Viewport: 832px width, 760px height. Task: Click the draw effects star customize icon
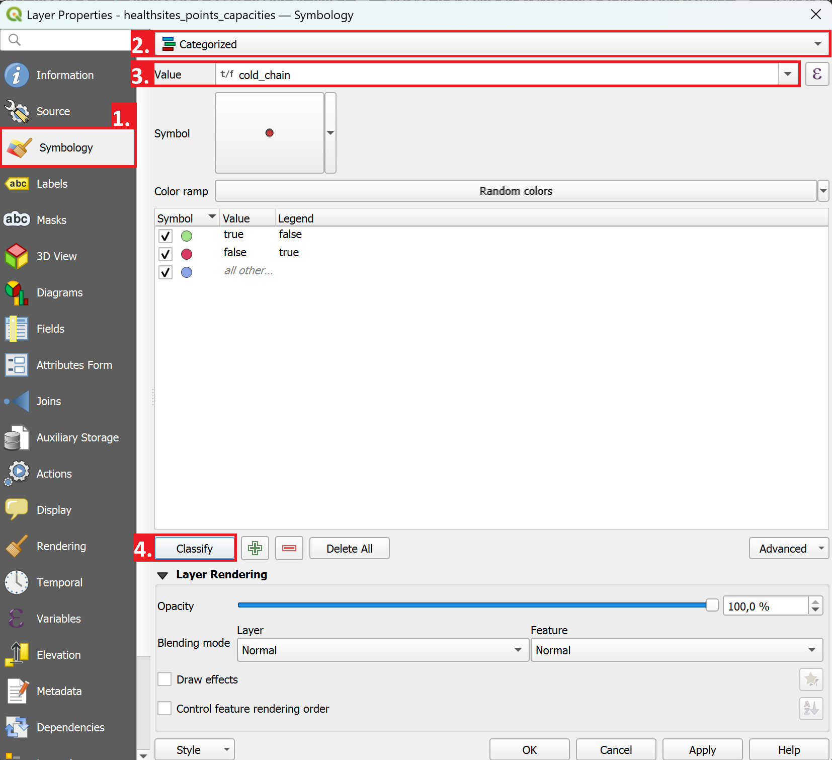coord(811,679)
